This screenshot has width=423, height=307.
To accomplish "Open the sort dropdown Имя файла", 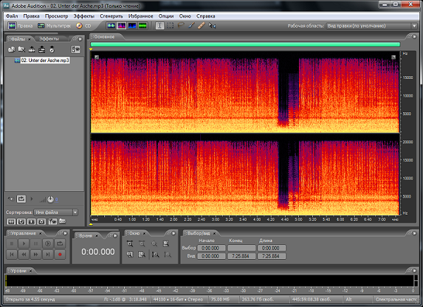I will pyautogui.click(x=56, y=212).
